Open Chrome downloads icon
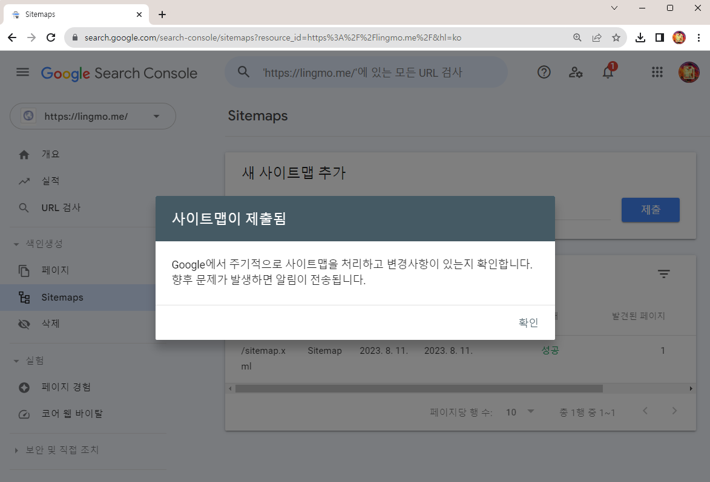 pos(640,37)
